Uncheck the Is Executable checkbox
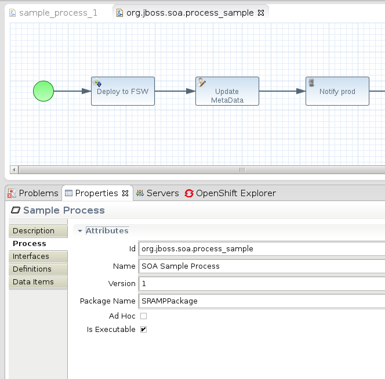The image size is (385, 379). 144,329
